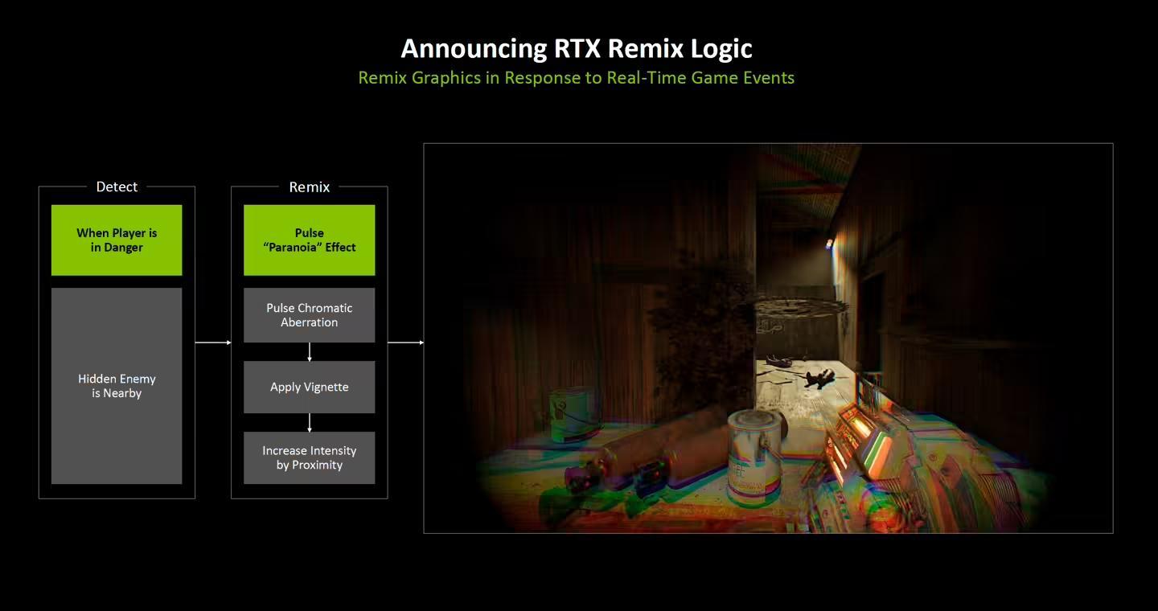
Task: Click the green subtitle about Real-Time Game Events
Action: coord(577,78)
